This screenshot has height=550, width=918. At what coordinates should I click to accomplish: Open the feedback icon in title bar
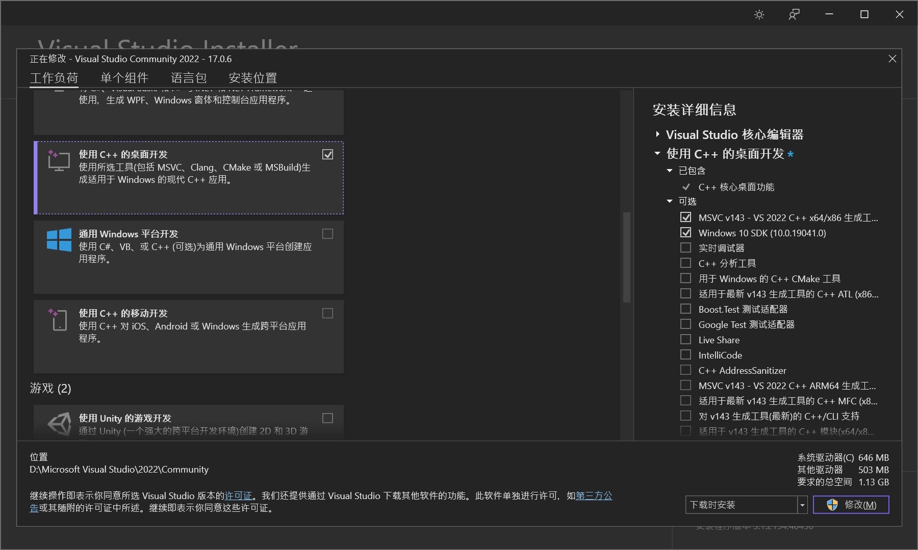click(x=794, y=15)
